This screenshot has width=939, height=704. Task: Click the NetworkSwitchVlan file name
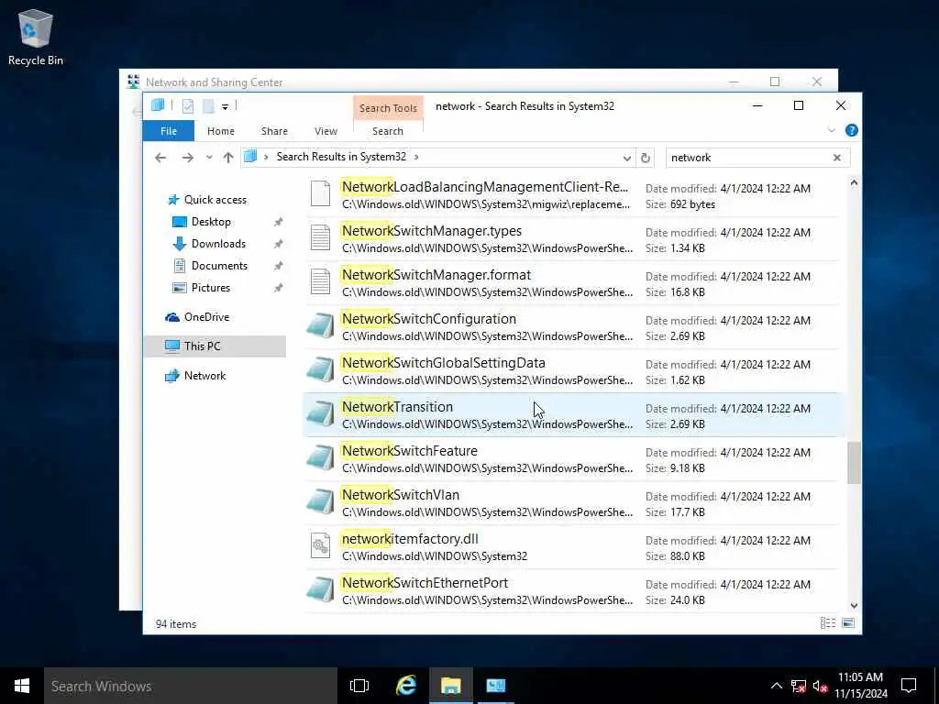click(x=401, y=495)
